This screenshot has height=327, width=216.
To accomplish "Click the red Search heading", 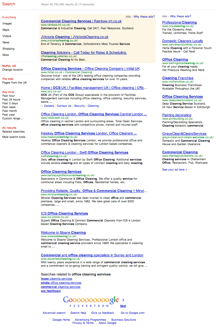I will coord(8,4).
